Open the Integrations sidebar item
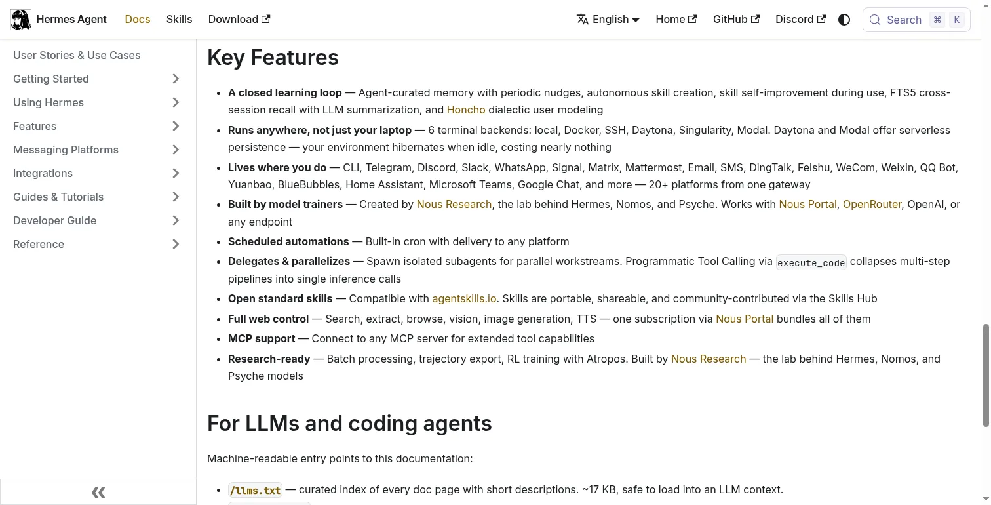Viewport: 991px width, 505px height. click(x=43, y=173)
